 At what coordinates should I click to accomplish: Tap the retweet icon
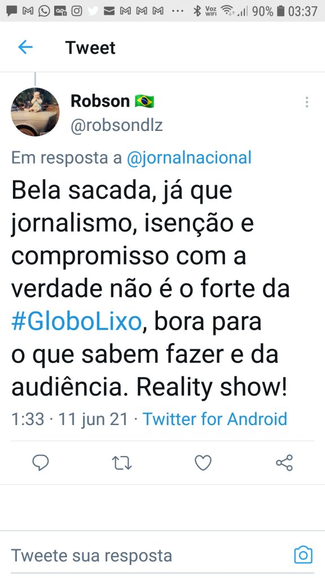122,463
